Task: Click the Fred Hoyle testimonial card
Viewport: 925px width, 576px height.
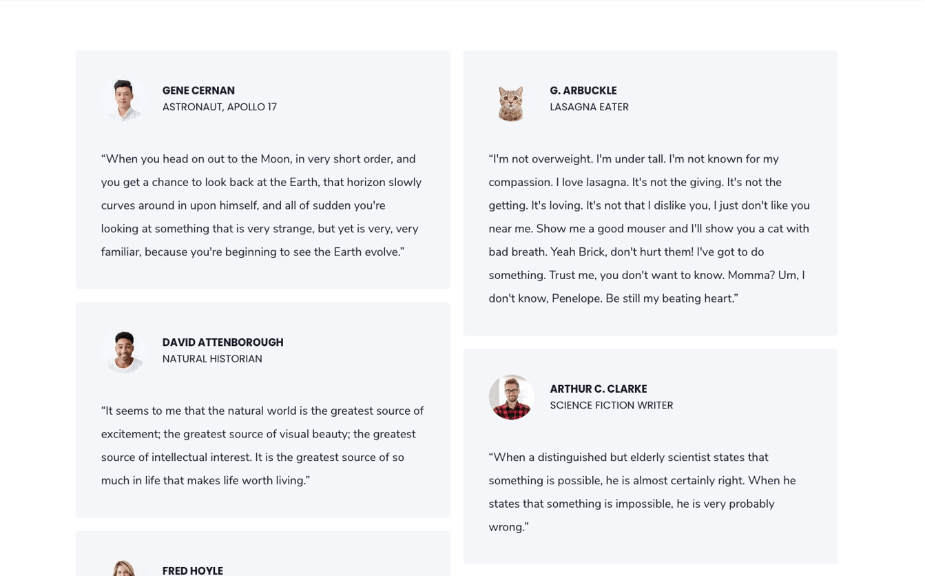Action: point(262,553)
